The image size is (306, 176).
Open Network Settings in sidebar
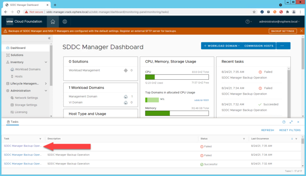[x=26, y=98]
